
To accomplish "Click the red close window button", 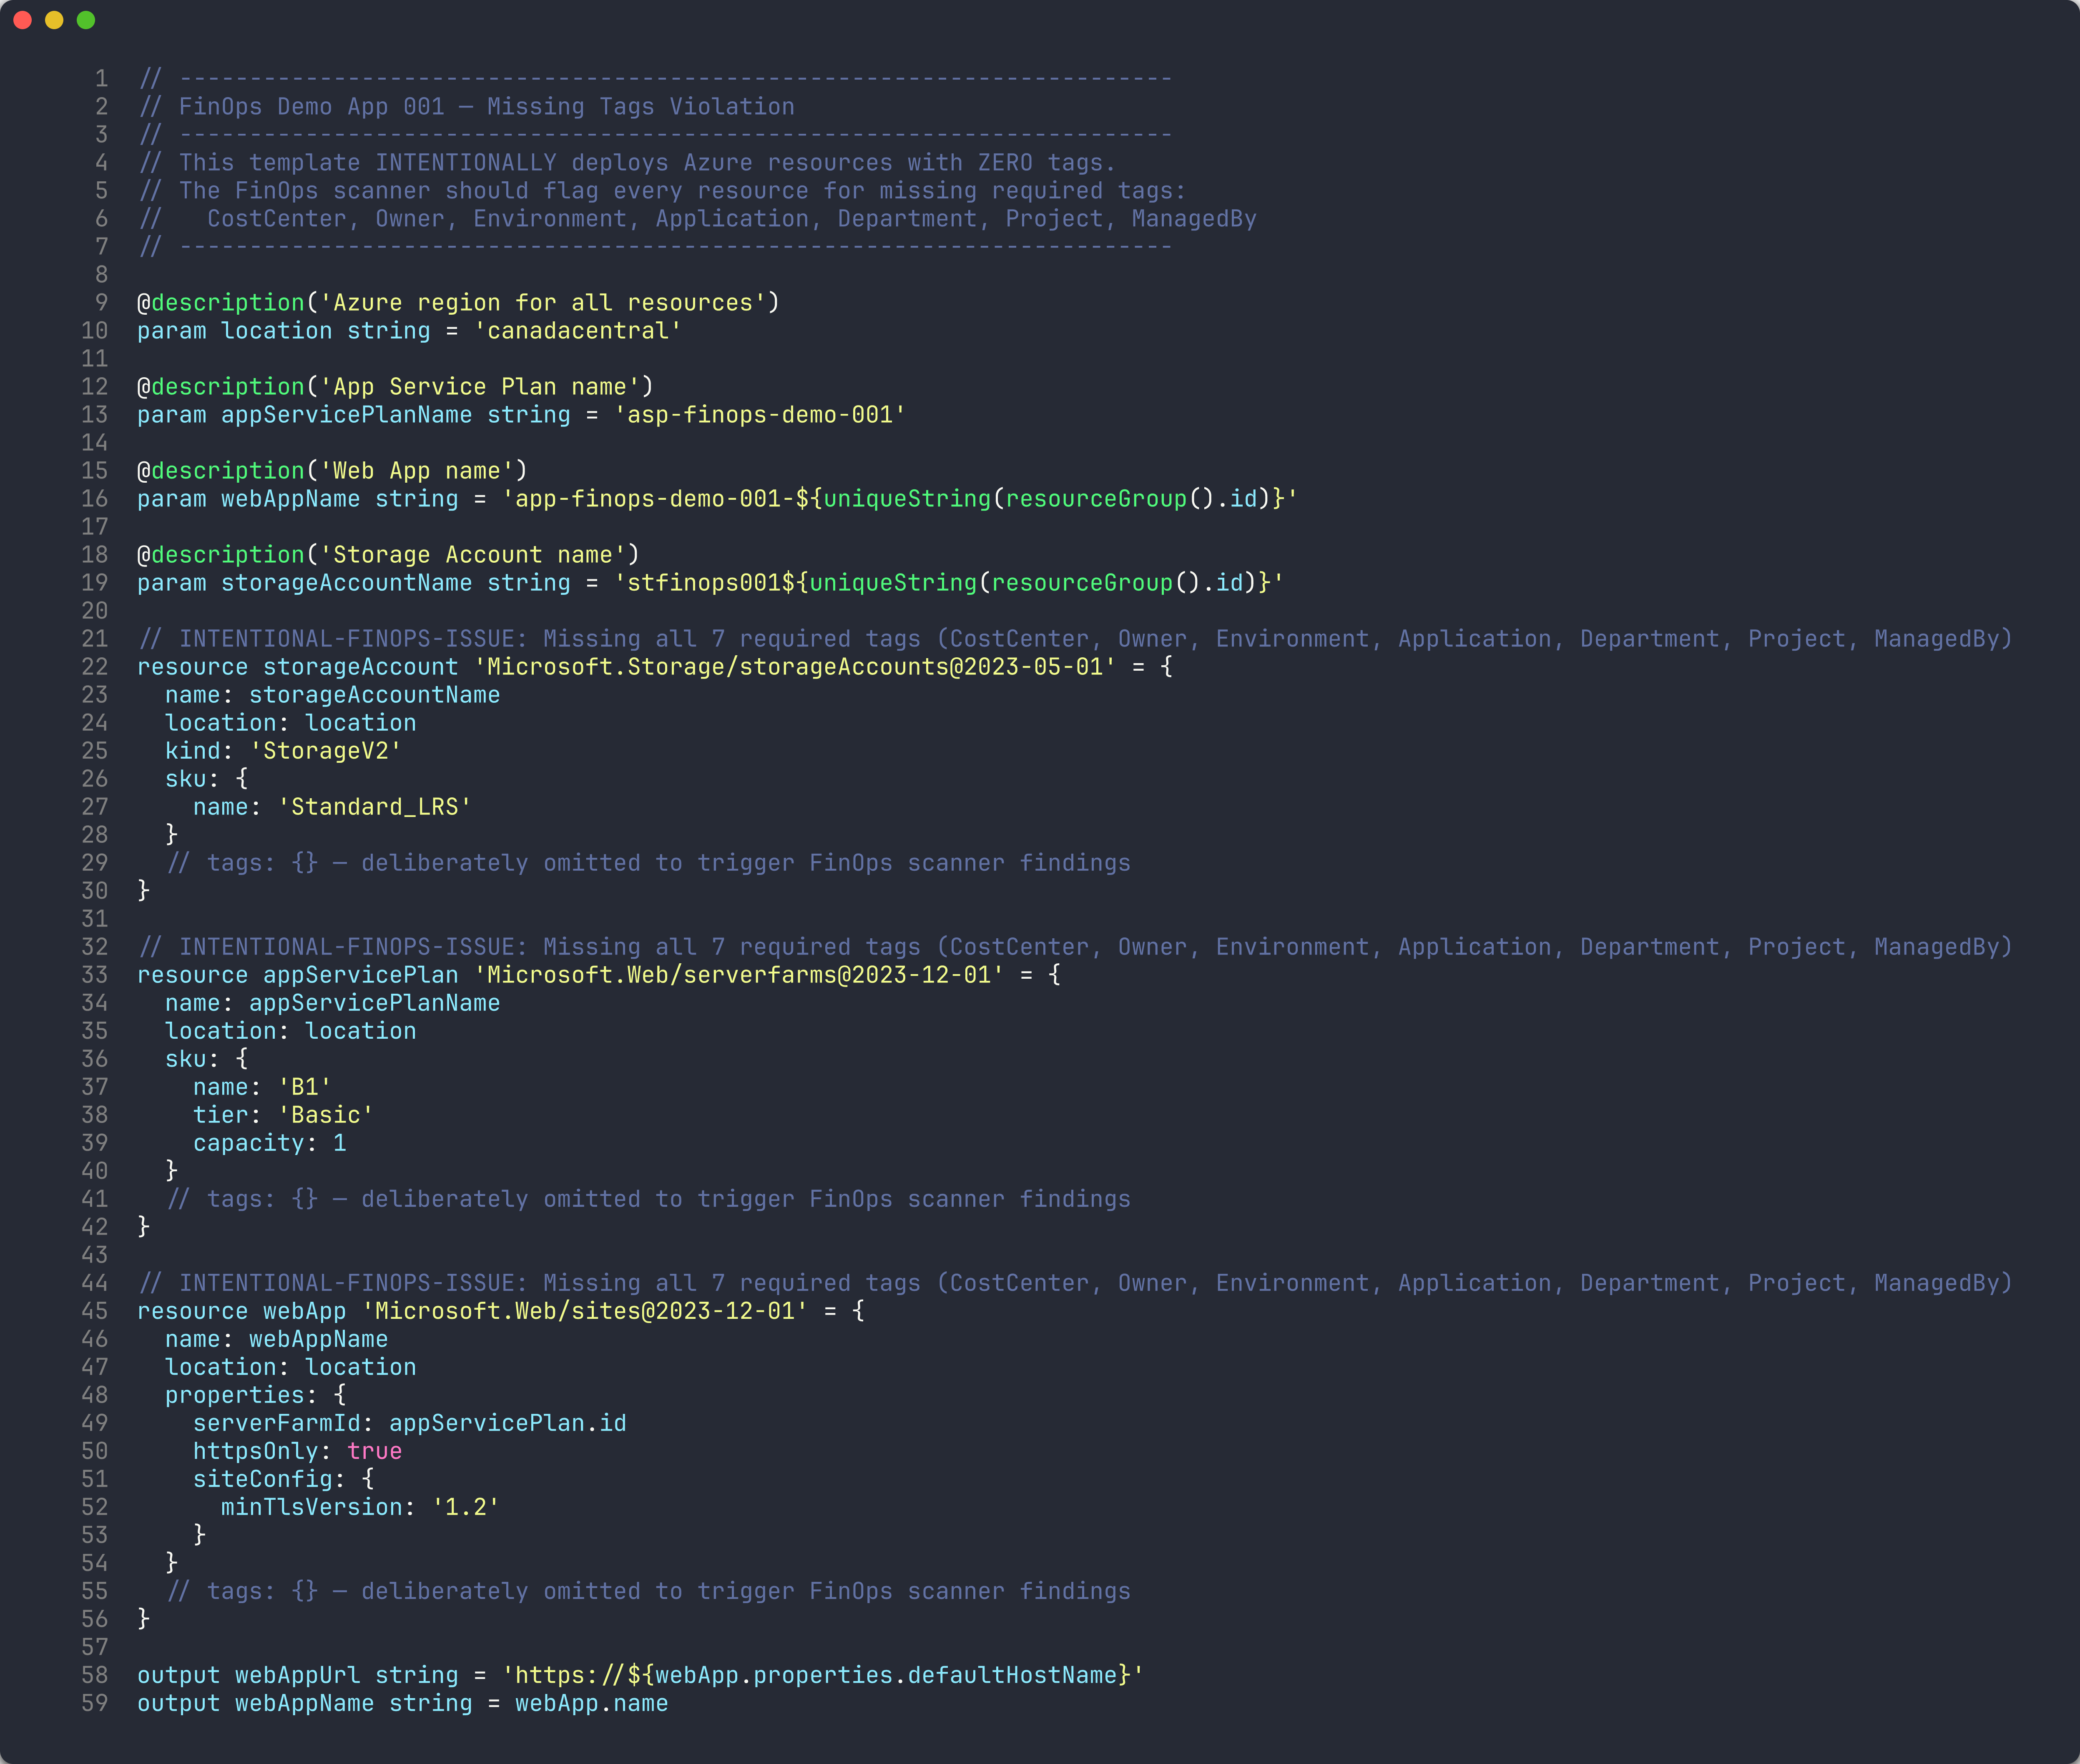I will coord(23,20).
